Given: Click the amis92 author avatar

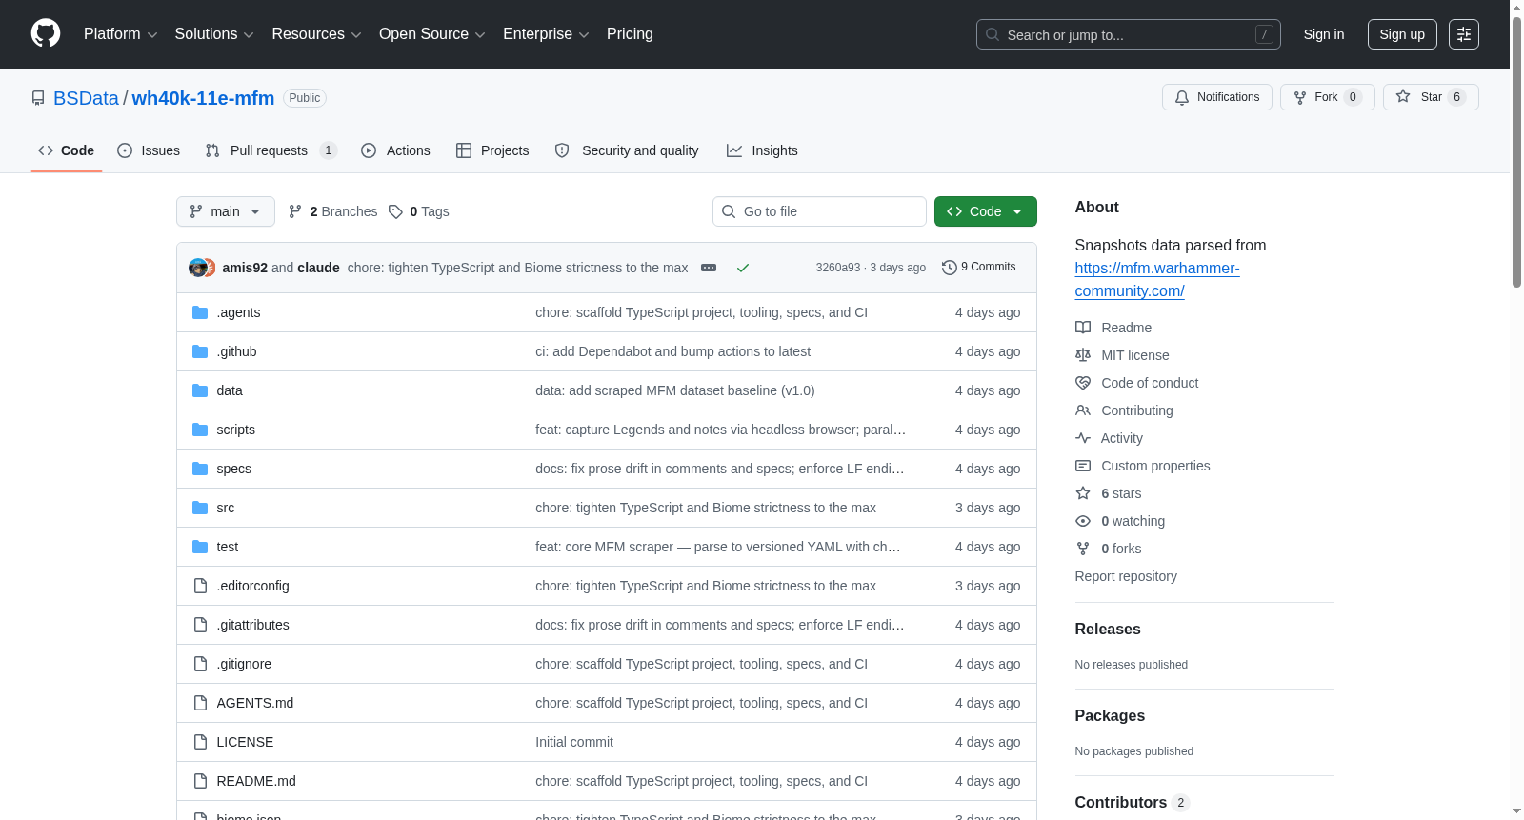Looking at the screenshot, I should click(197, 268).
